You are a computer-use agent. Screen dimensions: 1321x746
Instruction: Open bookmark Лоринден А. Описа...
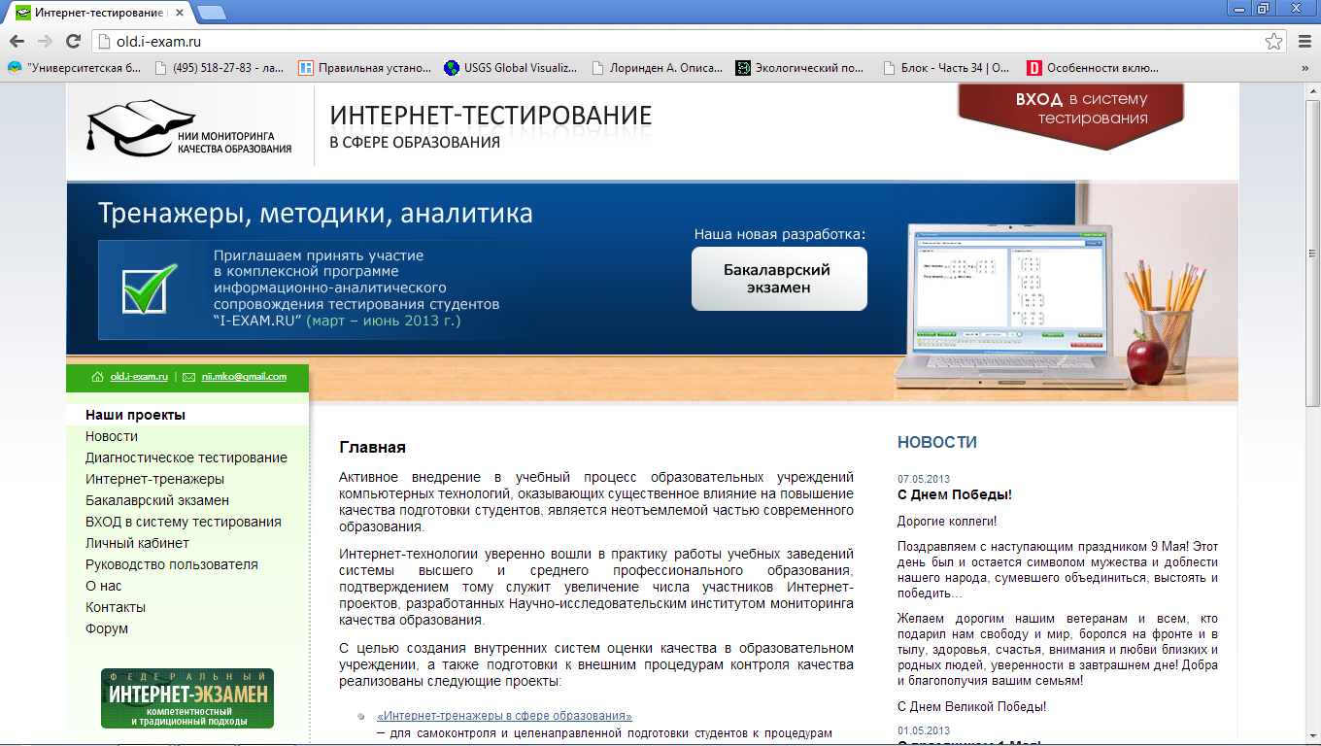tap(657, 68)
